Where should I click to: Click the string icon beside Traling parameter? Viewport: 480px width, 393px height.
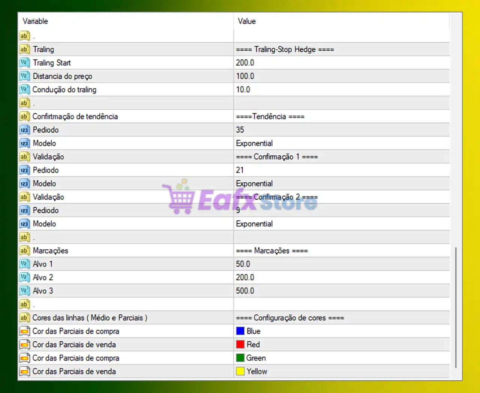click(x=24, y=49)
